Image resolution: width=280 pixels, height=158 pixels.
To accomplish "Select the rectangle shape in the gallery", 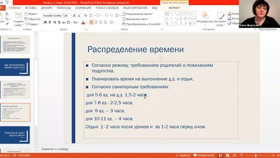I will [181, 14].
